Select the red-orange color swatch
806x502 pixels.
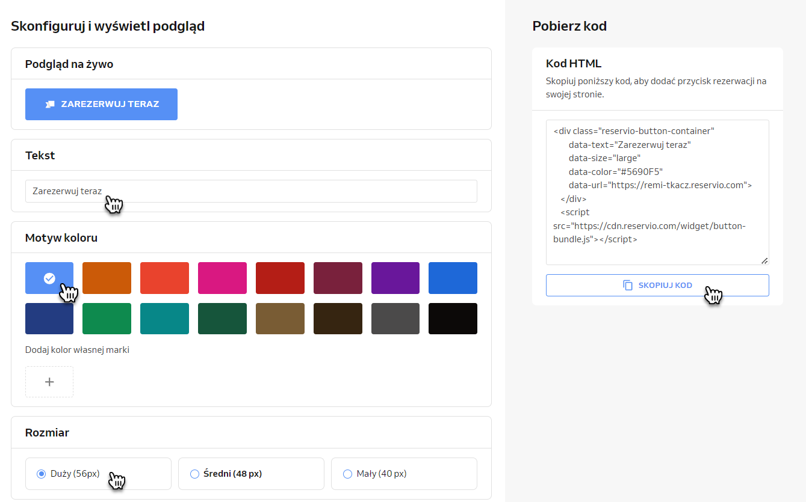point(164,278)
